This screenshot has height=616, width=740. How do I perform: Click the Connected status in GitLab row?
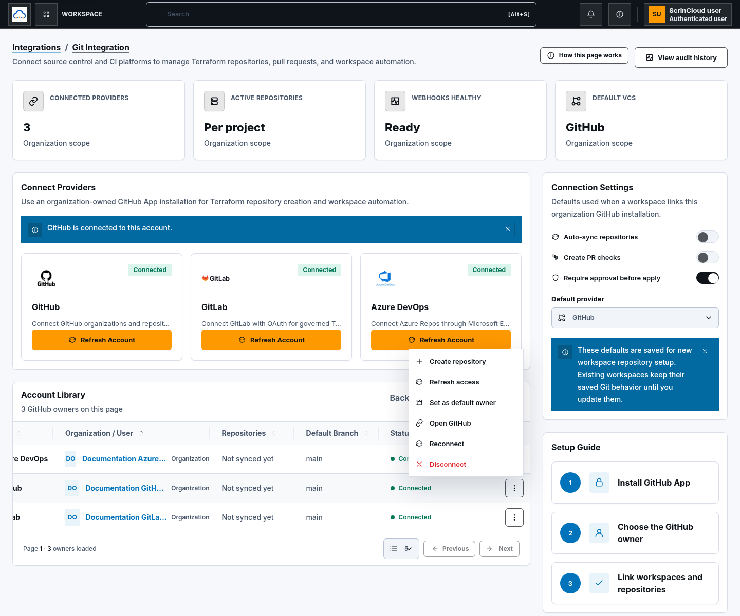411,517
